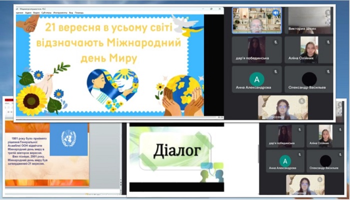Click the black avatar circle of Олександр Васильєв

309,79
